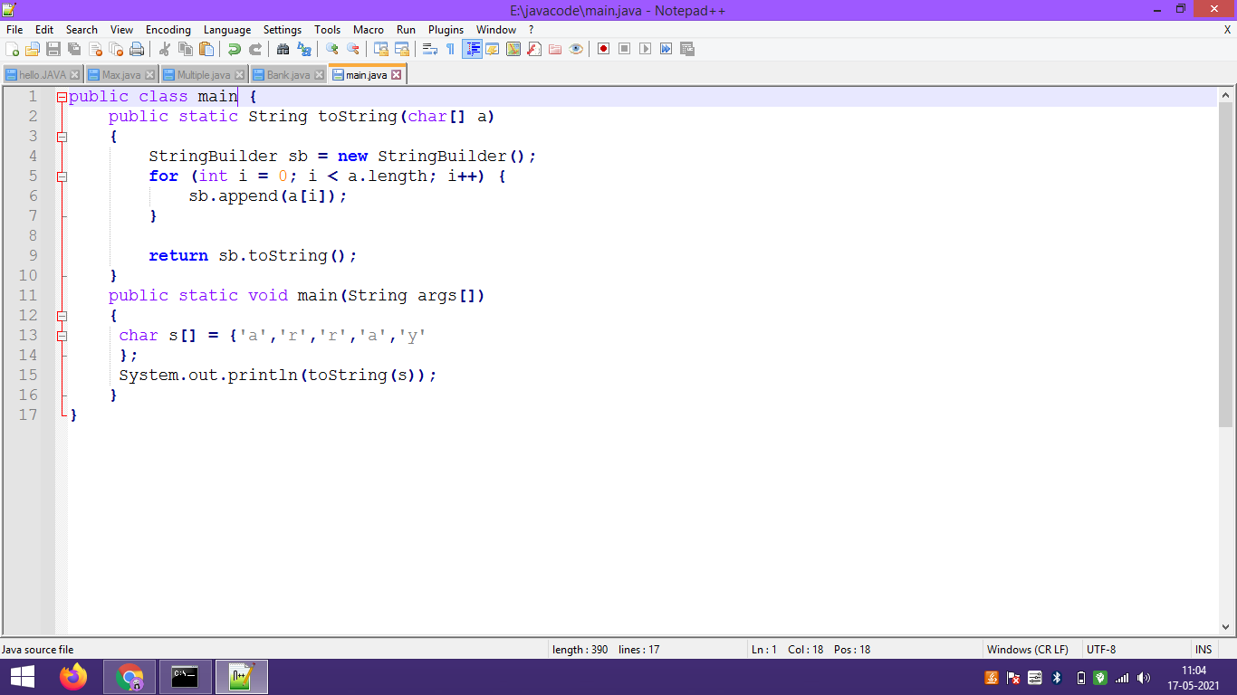Toggle indent guide display

tap(470, 49)
